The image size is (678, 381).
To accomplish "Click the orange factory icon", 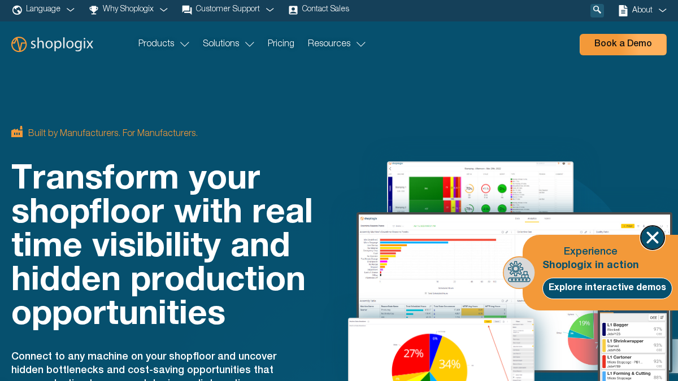I will 17,132.
